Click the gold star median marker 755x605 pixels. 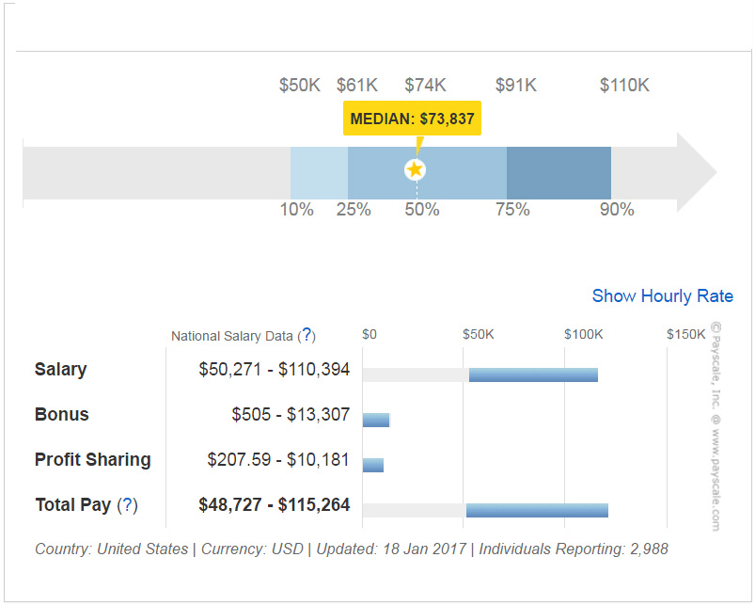415,169
